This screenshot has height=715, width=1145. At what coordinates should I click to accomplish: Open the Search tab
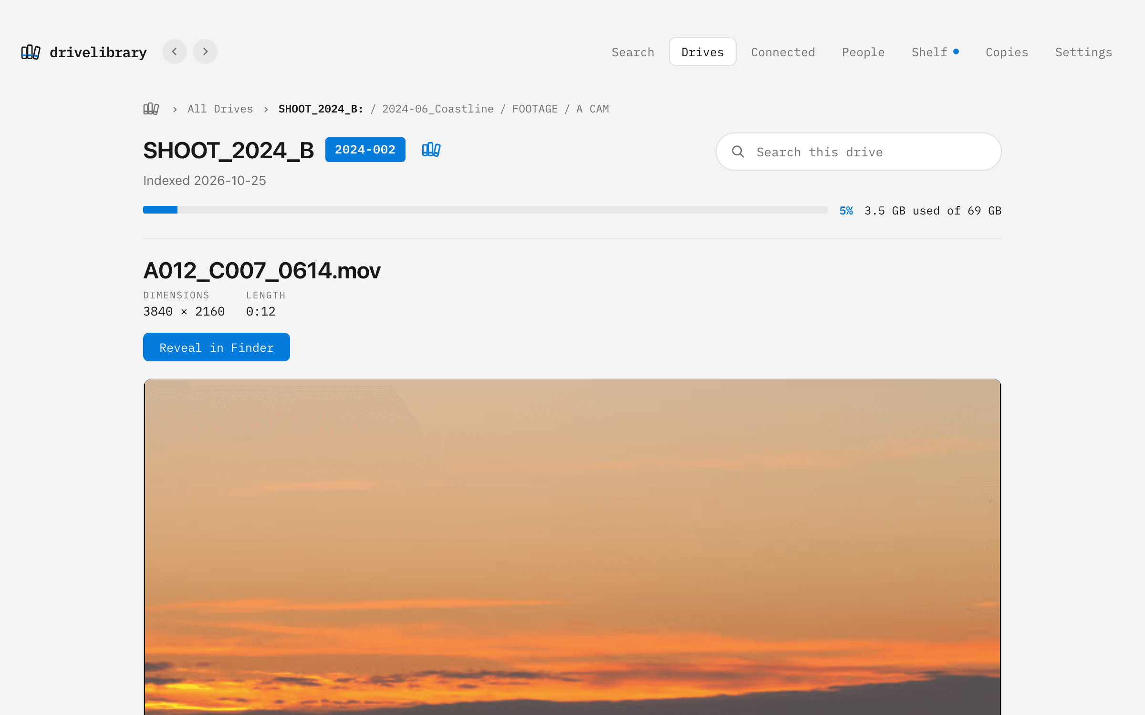pos(633,52)
